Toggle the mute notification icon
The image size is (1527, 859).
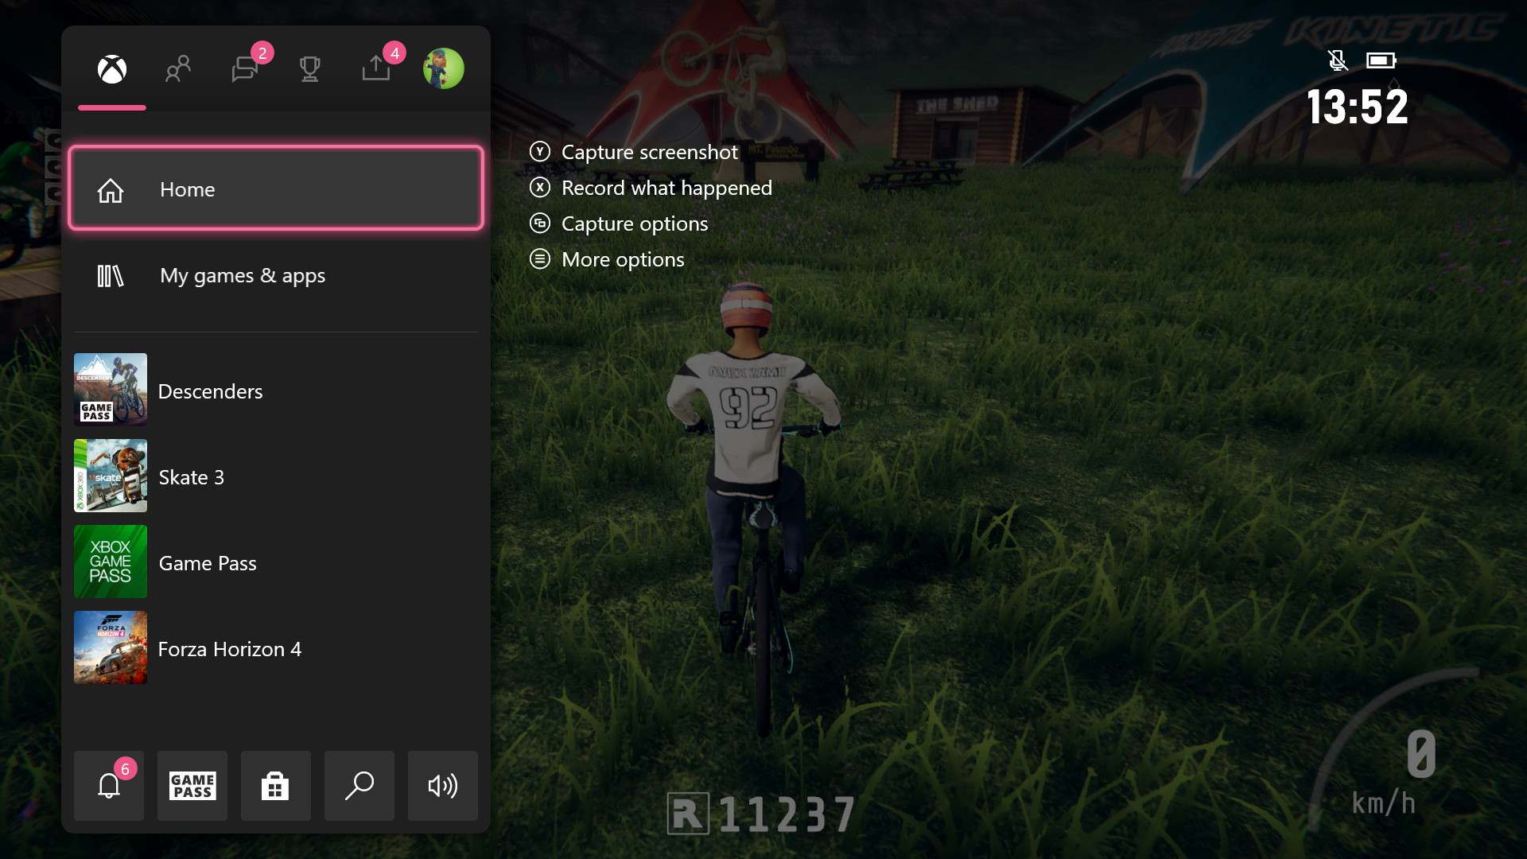coord(1337,59)
